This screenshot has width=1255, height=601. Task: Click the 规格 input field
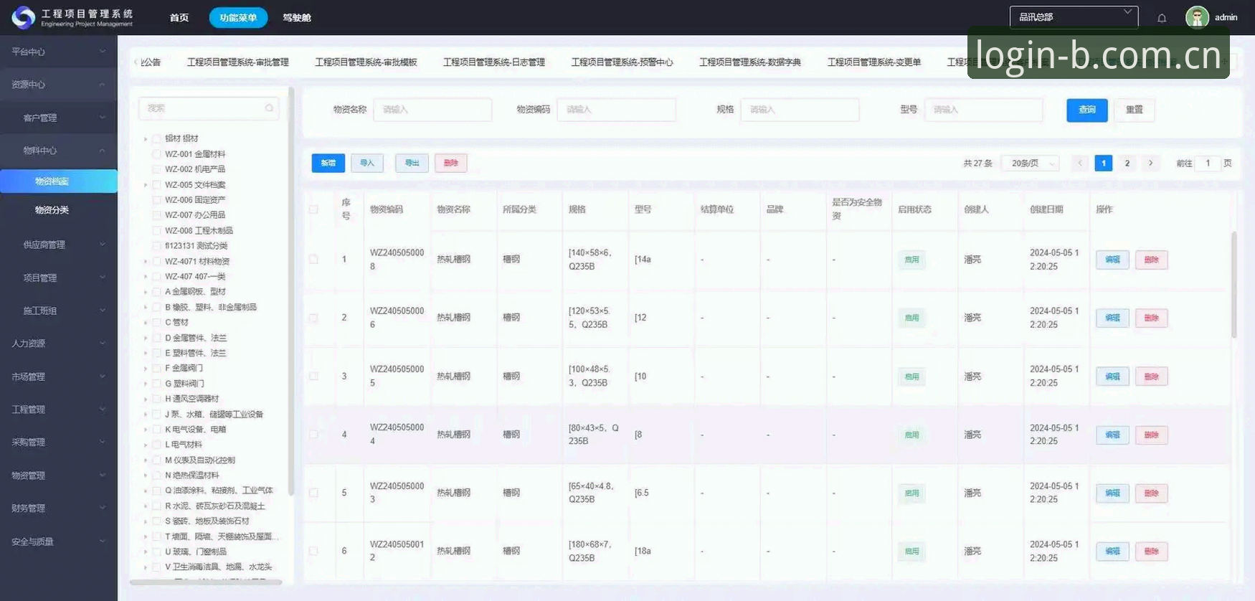[800, 110]
